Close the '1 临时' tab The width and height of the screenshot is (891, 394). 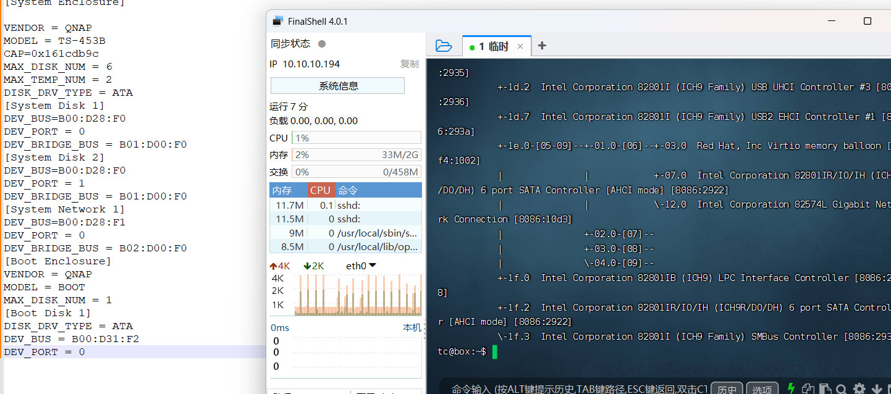tap(520, 46)
